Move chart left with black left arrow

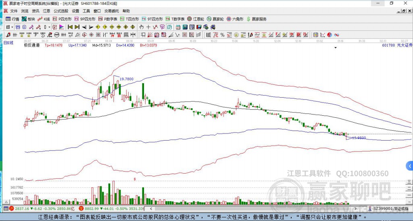point(84,27)
